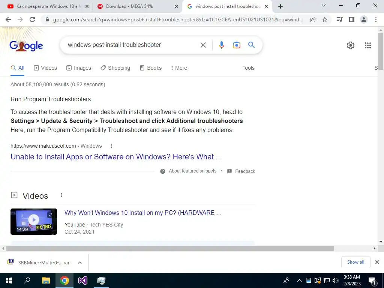
Task: Click the scroll right arrow
Action: (x=375, y=249)
